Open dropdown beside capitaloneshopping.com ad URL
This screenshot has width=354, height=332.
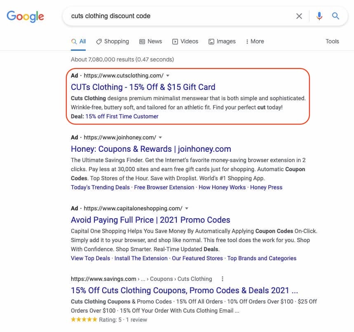click(187, 208)
